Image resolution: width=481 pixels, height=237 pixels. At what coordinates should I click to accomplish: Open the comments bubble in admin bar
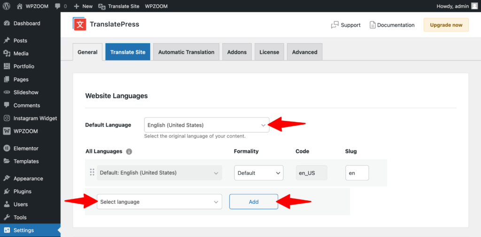pyautogui.click(x=61, y=7)
